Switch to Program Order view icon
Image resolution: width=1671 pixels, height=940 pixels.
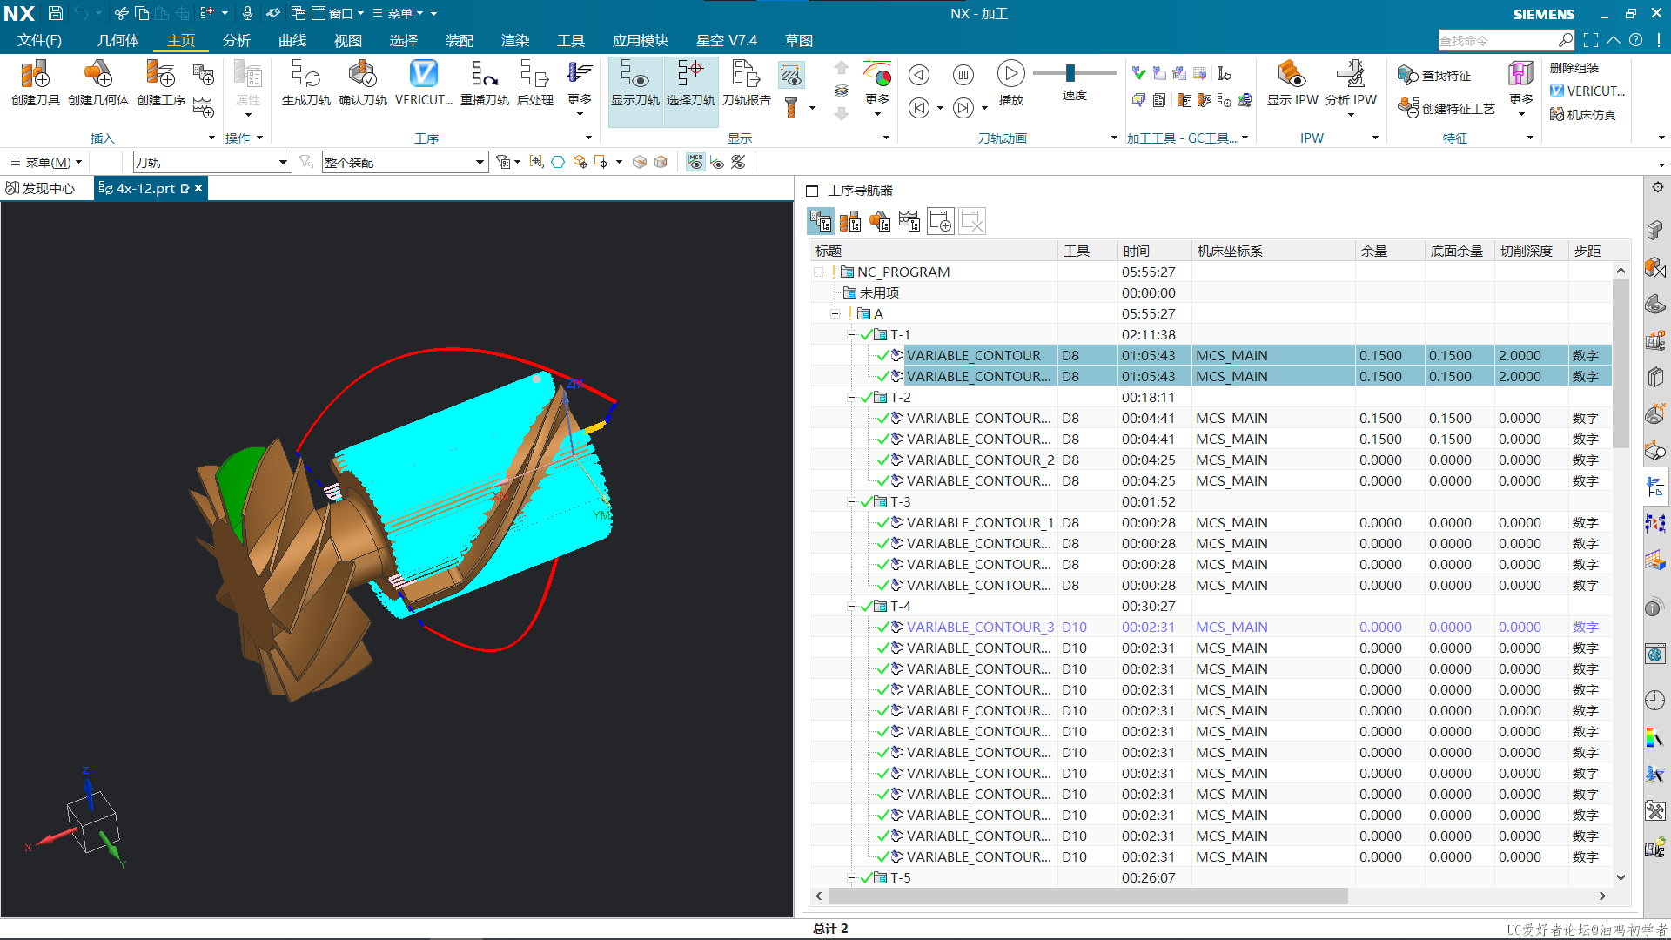[x=821, y=221]
